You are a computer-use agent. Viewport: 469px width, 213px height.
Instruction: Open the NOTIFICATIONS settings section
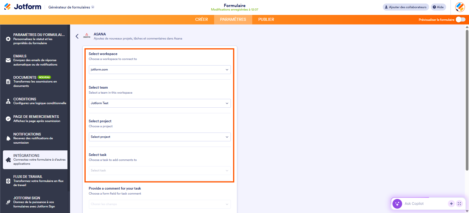click(x=35, y=138)
